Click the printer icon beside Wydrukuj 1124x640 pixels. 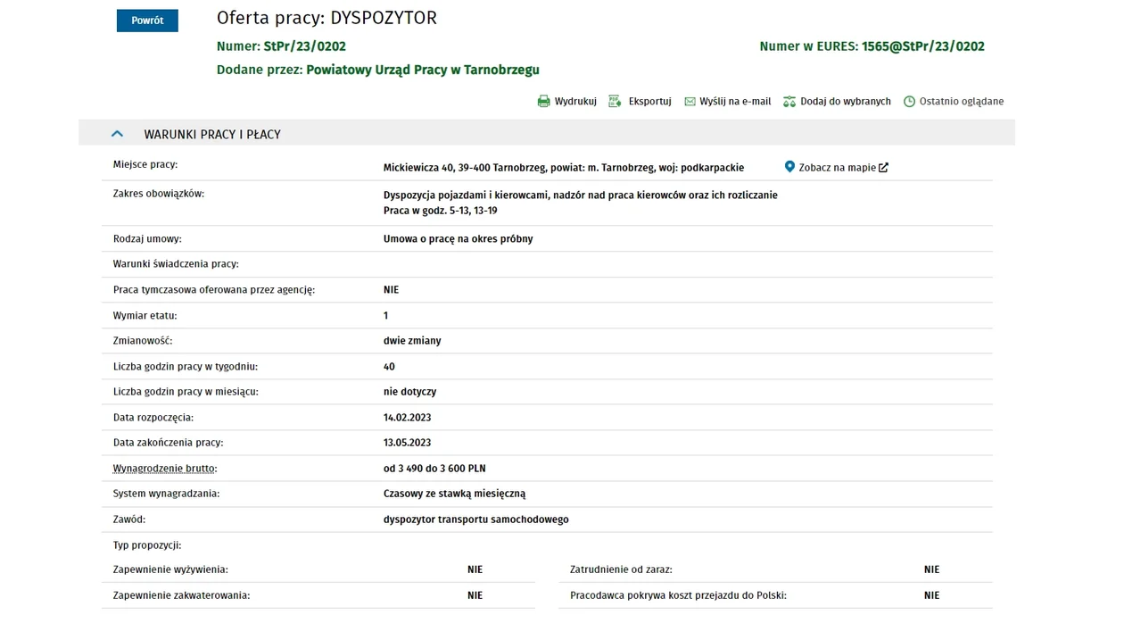point(543,102)
